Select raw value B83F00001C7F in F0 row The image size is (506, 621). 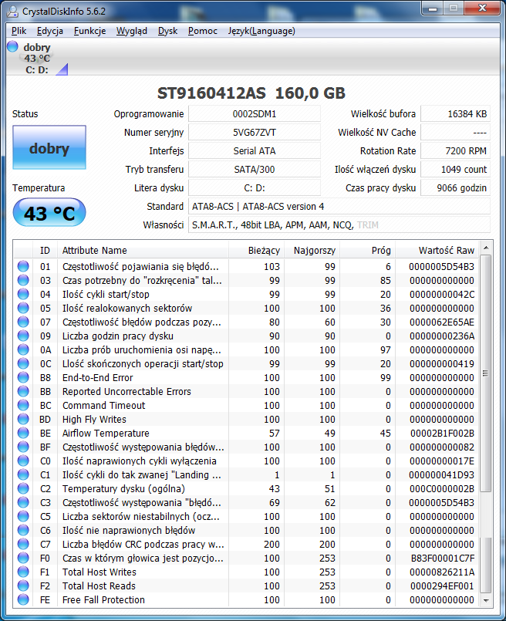point(442,558)
